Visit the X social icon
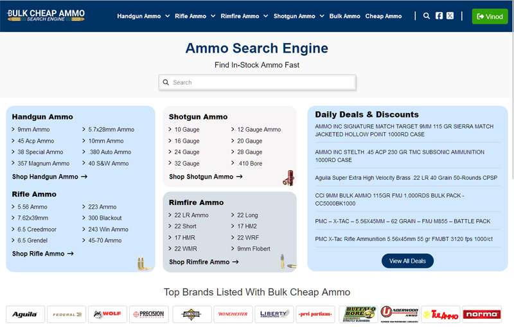 point(450,15)
